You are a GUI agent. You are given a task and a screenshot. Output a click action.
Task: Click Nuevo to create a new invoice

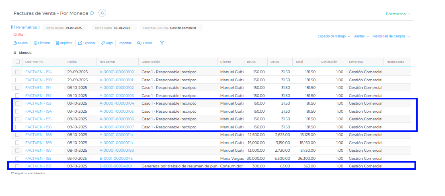[x=21, y=43]
